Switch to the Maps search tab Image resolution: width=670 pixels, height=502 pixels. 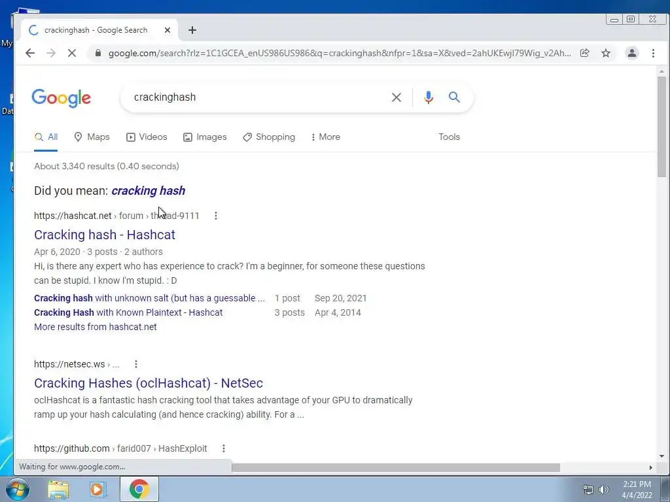pos(92,137)
